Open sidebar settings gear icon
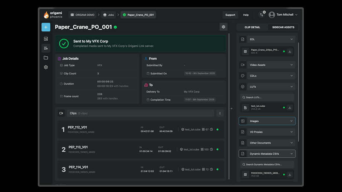Image resolution: width=342 pixels, height=192 pixels. point(46,67)
